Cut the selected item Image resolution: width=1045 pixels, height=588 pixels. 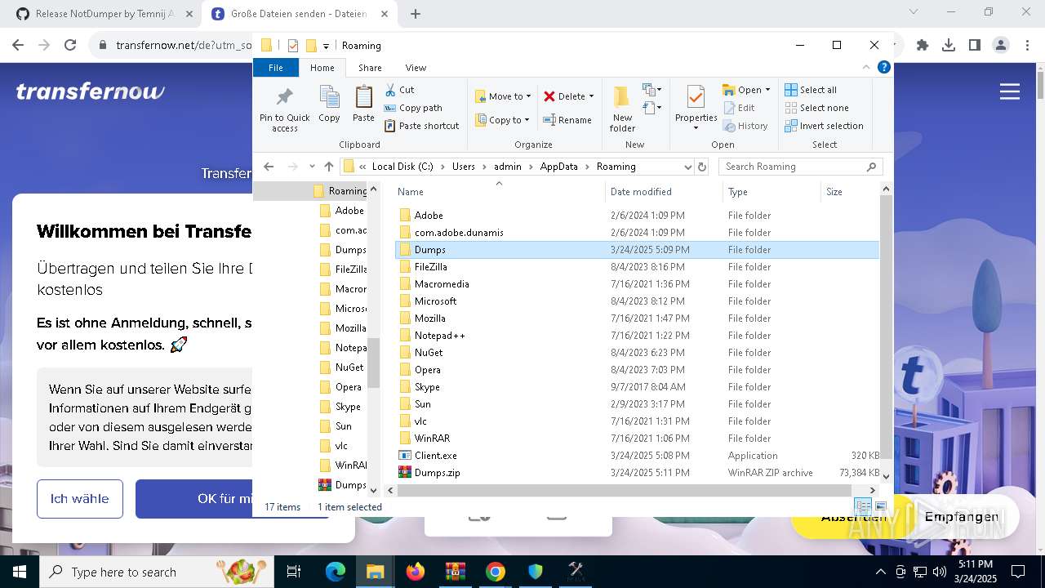point(400,90)
